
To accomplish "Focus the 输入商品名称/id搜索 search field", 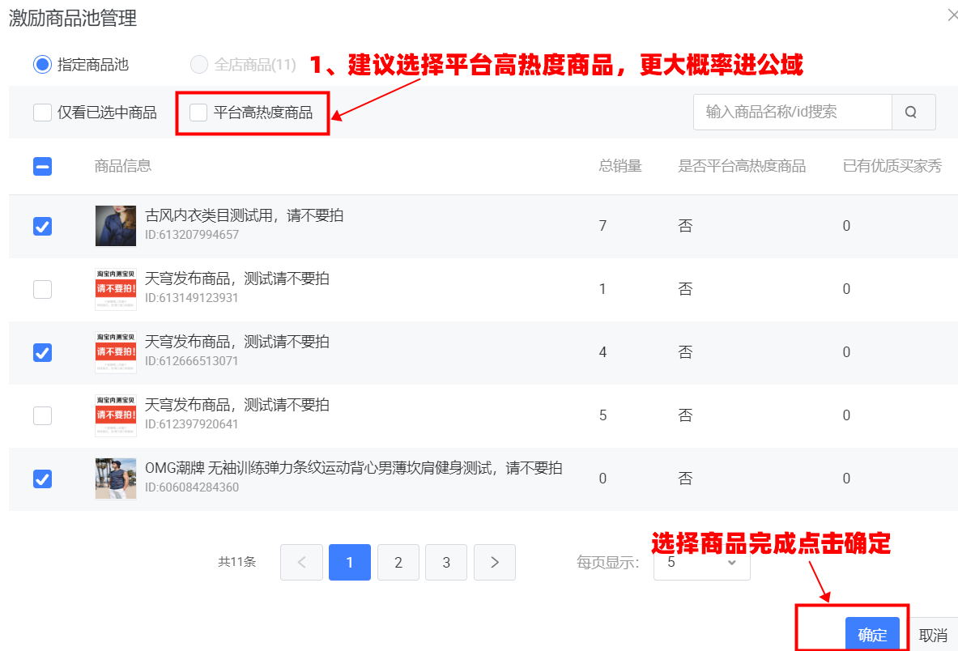I will click(793, 113).
